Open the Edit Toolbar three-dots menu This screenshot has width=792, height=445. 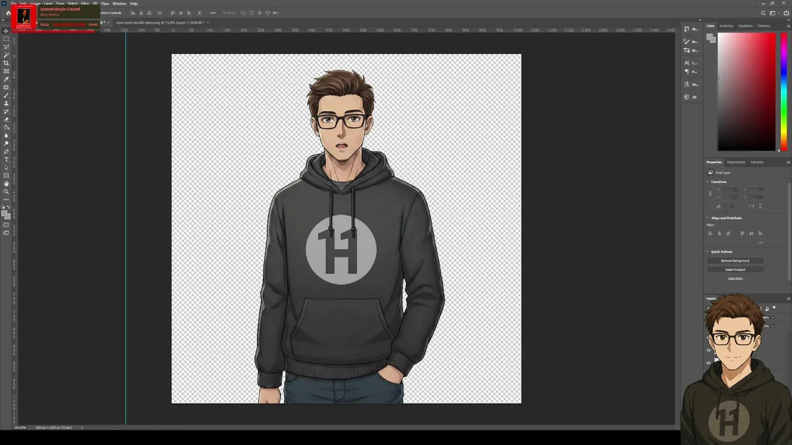tap(7, 199)
